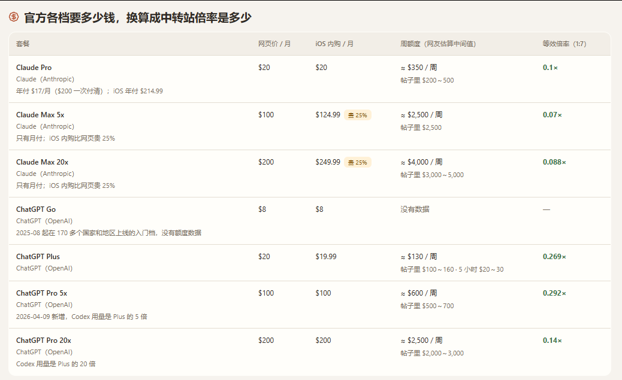
Task: Click the note Codex 用量是 Plus 的 20 倍
Action: pyautogui.click(x=56, y=364)
